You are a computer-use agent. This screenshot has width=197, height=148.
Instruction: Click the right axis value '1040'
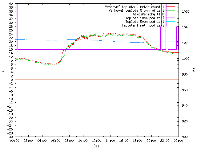click(186, 27)
